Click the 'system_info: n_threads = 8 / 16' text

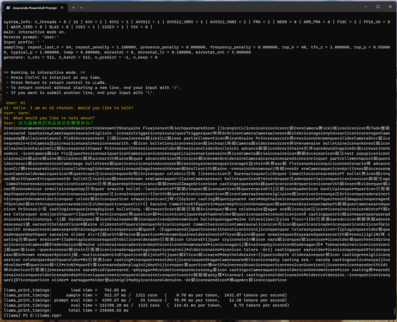click(41, 22)
